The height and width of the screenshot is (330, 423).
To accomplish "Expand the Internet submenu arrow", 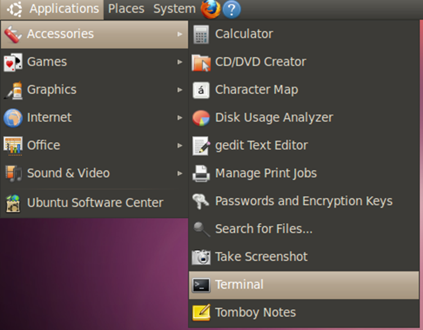I will [180, 117].
